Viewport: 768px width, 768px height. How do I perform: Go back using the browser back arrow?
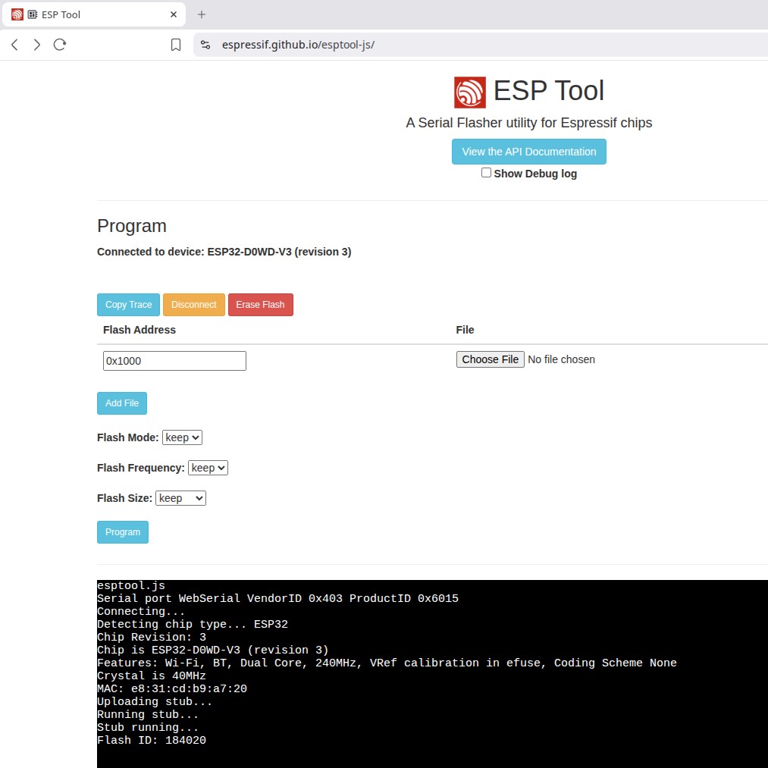coord(14,45)
